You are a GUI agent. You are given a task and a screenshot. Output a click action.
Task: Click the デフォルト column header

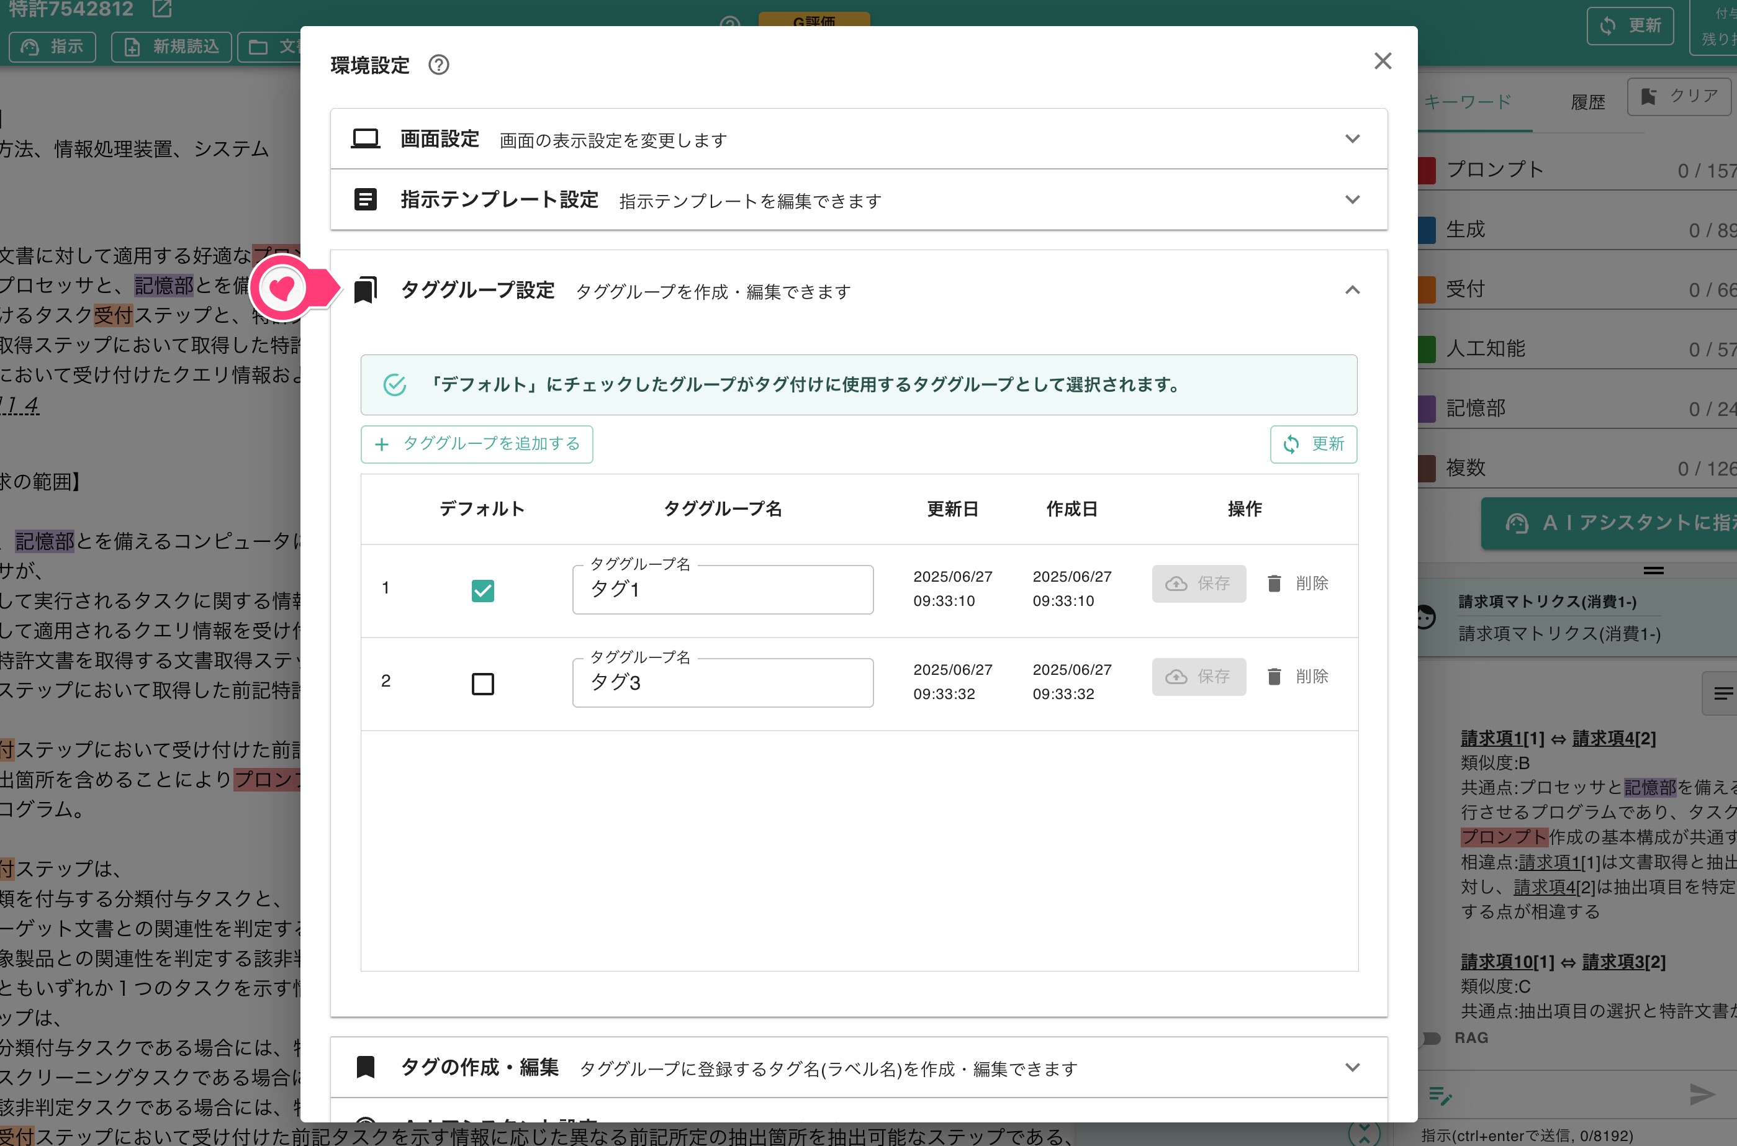click(x=482, y=508)
